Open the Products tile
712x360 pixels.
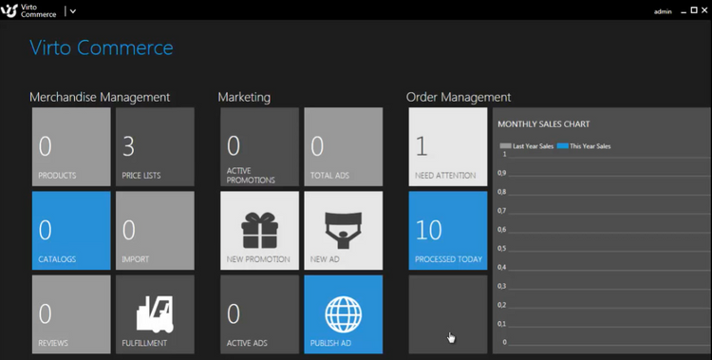(x=71, y=147)
